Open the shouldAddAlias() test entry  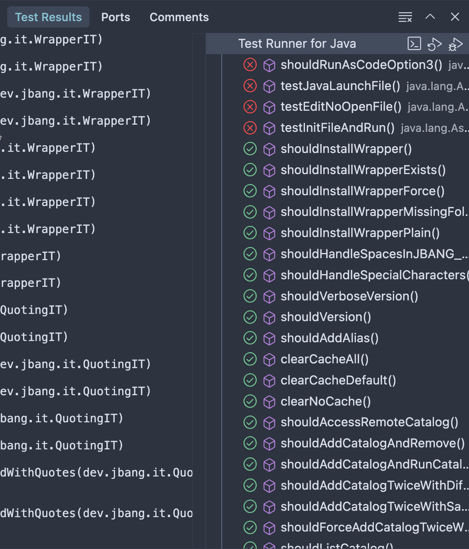click(329, 338)
